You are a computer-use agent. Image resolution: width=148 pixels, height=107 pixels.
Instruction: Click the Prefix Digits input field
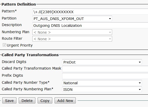tap(105, 76)
